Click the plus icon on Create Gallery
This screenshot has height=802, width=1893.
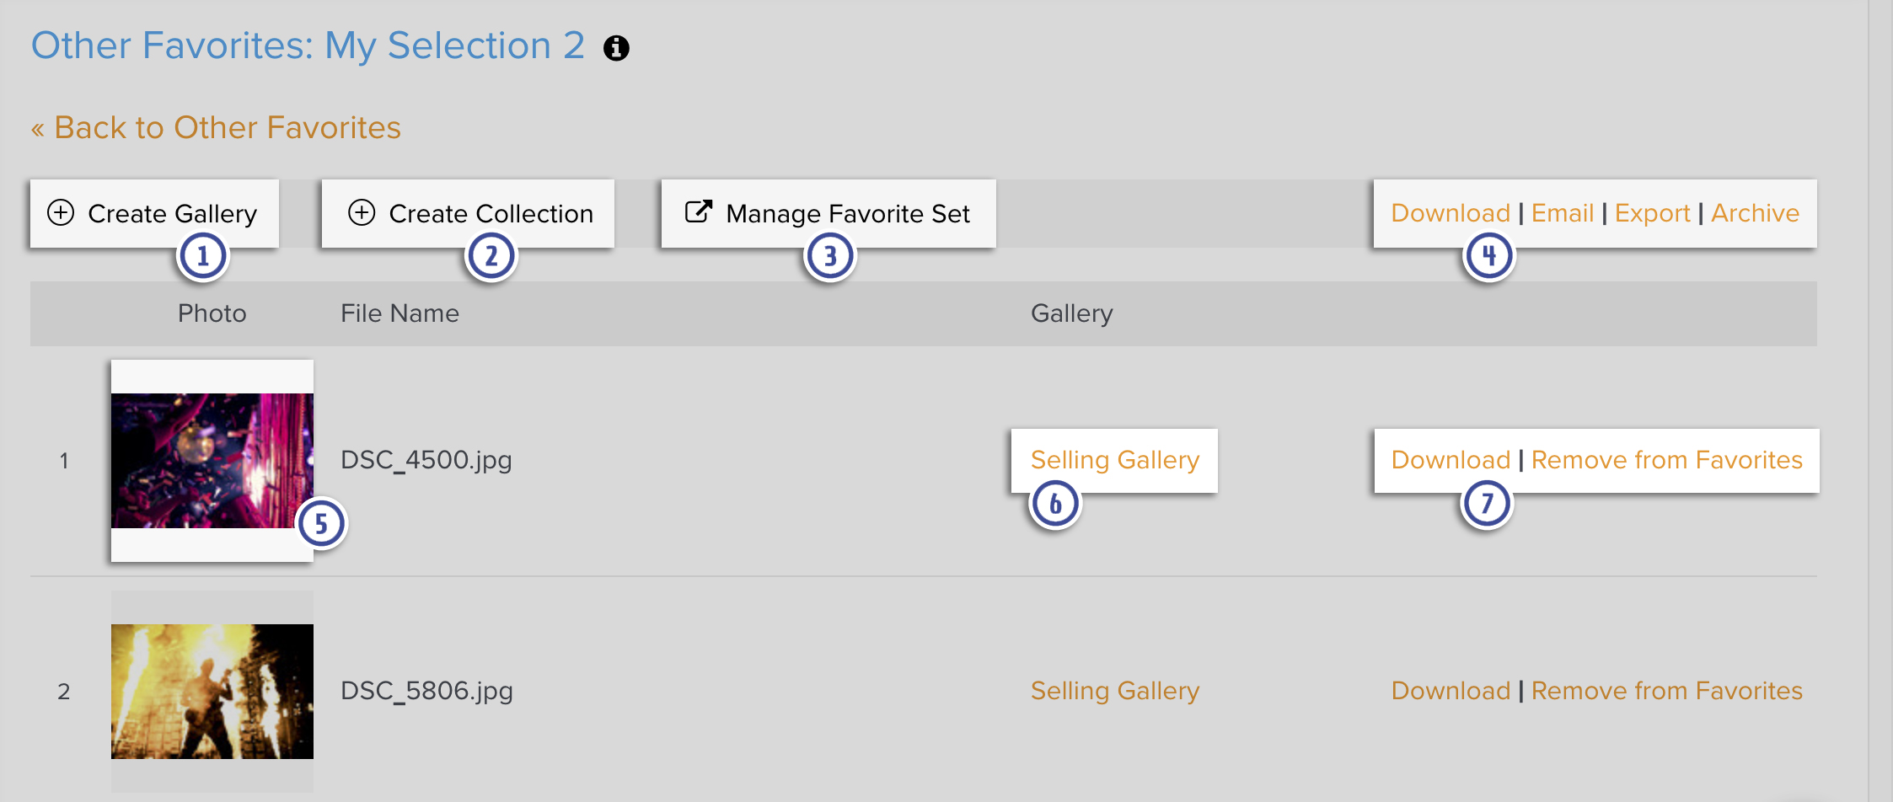pos(61,212)
